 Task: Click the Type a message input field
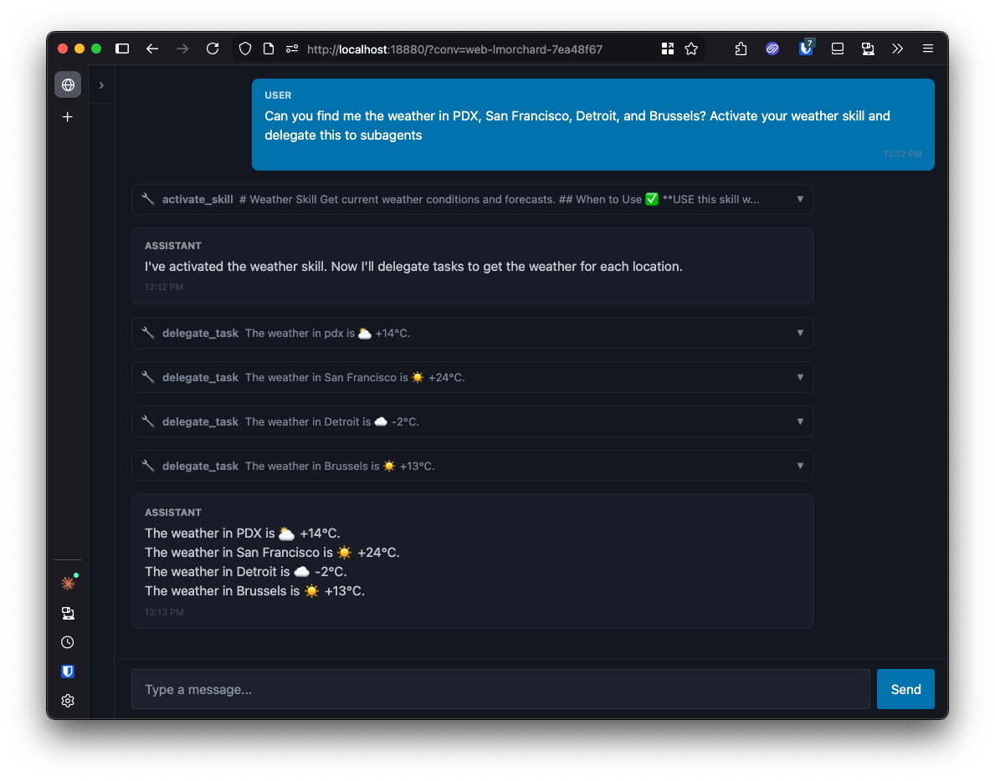[500, 689]
